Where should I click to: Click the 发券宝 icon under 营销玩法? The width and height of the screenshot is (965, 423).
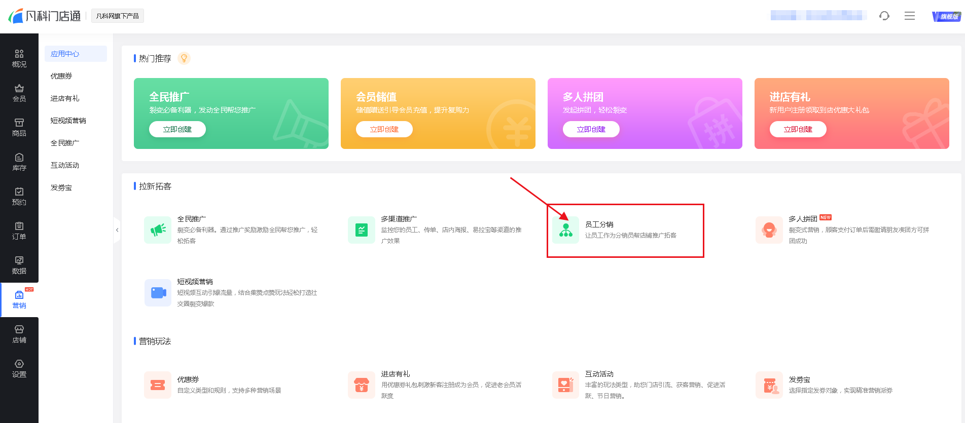point(769,385)
